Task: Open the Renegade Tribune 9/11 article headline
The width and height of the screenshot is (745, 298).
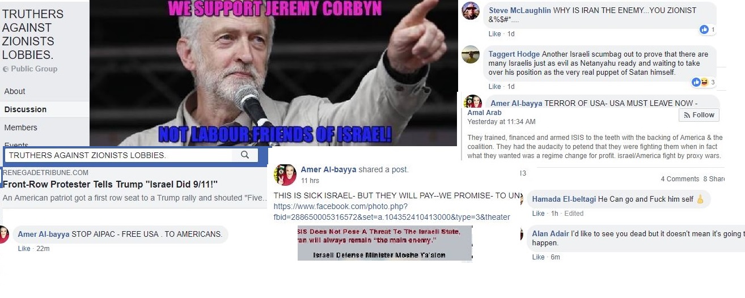Action: tap(110, 184)
